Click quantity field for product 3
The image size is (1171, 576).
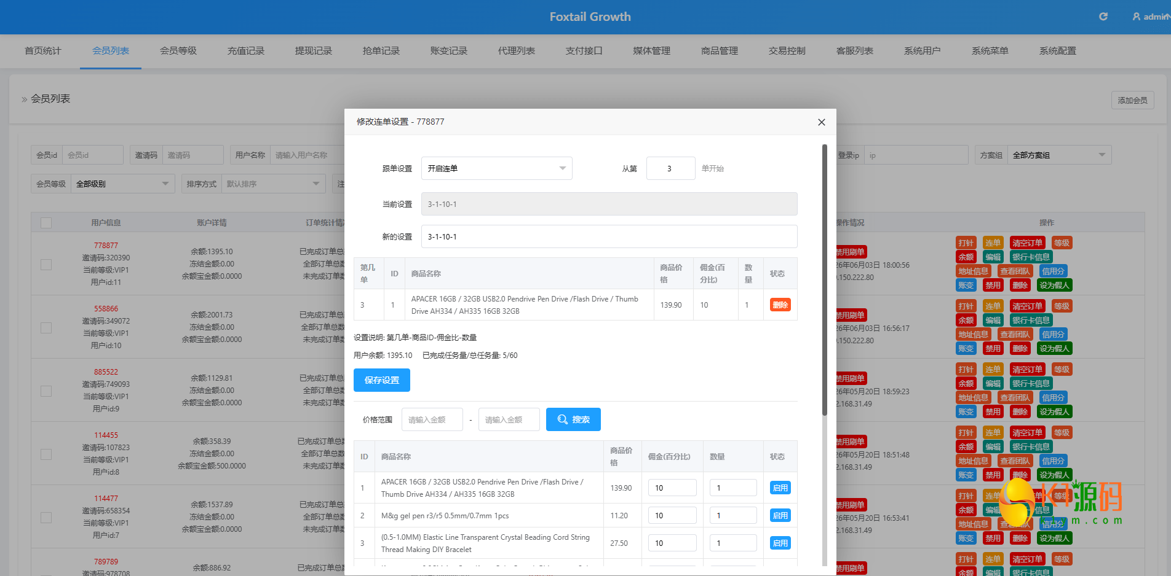(733, 543)
